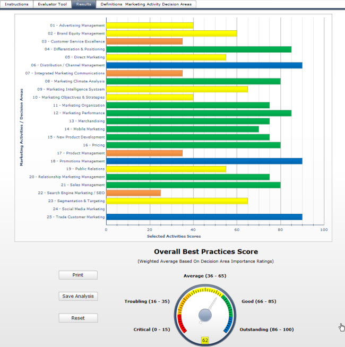345x347 pixels.
Task: Click the 'Average (36 - 65)' gauge label
Action: coord(205,276)
